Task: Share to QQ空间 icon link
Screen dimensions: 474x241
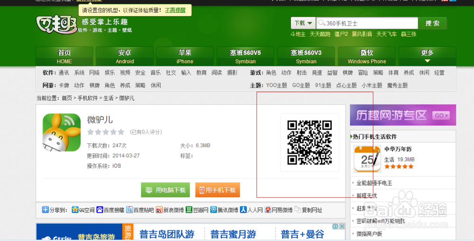Action: [83, 210]
